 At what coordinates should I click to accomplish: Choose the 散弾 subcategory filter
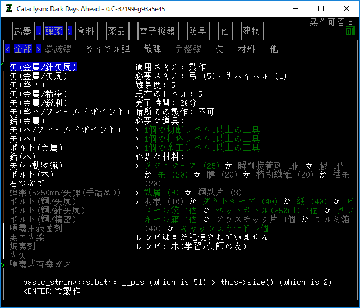[153, 49]
